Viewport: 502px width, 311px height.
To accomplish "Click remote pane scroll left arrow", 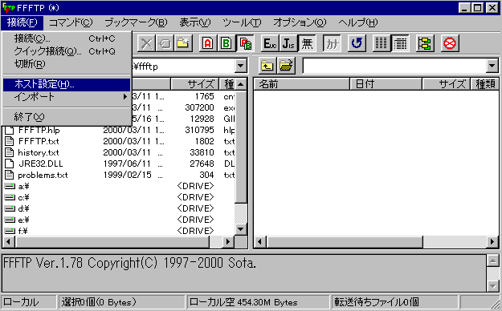I will point(259,241).
